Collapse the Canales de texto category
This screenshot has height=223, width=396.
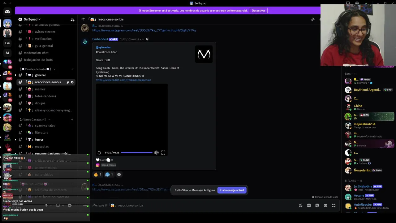(37, 69)
